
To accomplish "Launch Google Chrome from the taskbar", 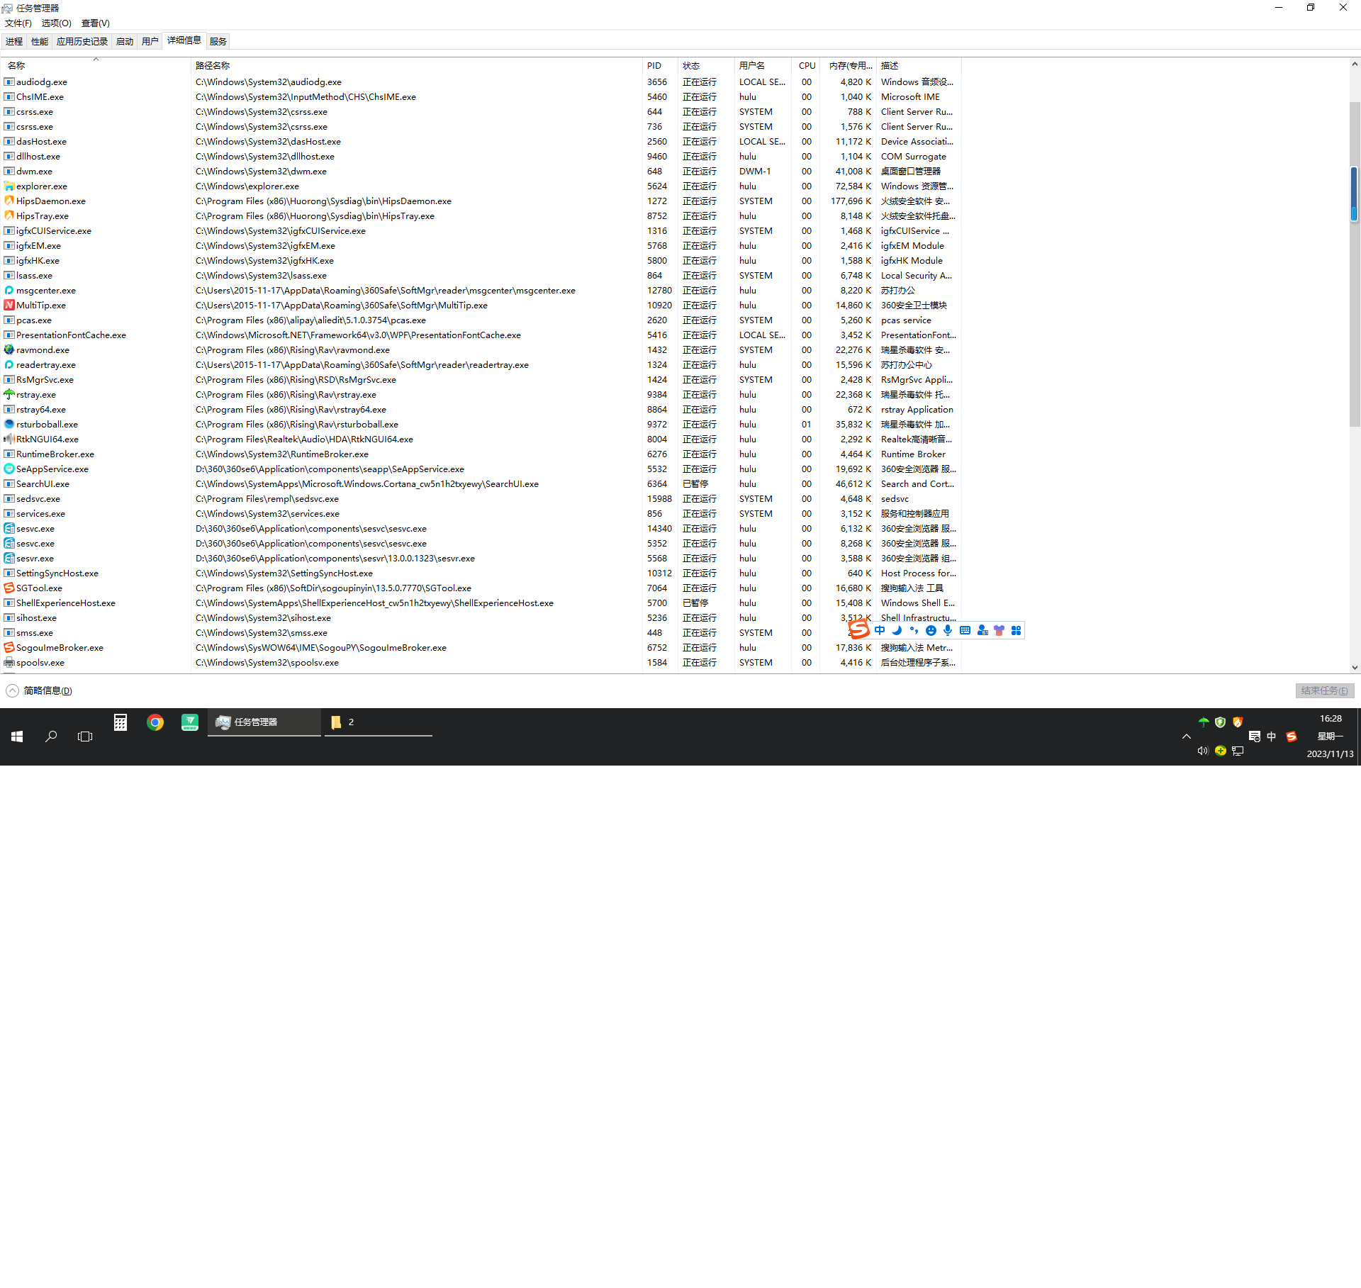I will click(155, 722).
